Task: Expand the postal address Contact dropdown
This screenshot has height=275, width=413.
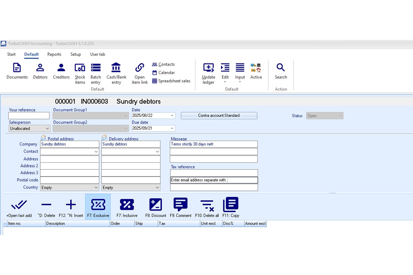Action: point(96,152)
